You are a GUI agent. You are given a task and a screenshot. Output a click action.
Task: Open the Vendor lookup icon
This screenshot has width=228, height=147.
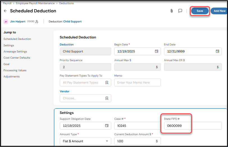point(107,98)
